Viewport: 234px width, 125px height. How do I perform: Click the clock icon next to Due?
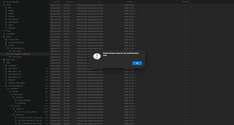[x=6, y=8]
